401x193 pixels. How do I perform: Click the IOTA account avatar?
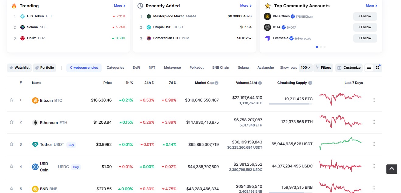267,27
